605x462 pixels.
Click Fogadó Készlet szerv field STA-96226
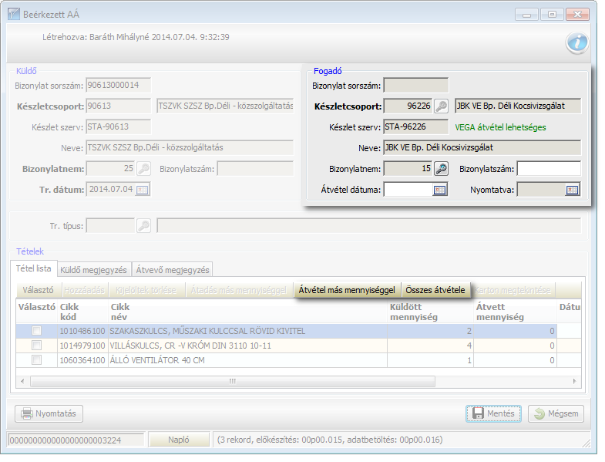[416, 127]
